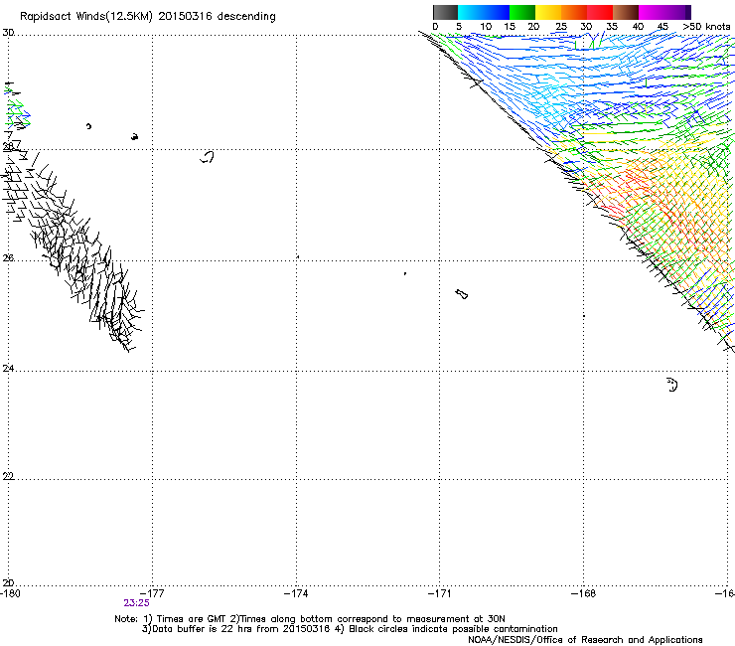
Task: Select the '-177' longitude label
Action: (x=153, y=593)
